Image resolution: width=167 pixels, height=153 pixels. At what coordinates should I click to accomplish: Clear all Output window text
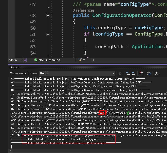point(141,73)
